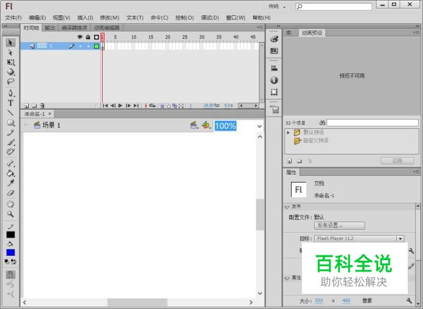Select the Subselection tool
The width and height of the screenshot is (423, 309).
10,53
